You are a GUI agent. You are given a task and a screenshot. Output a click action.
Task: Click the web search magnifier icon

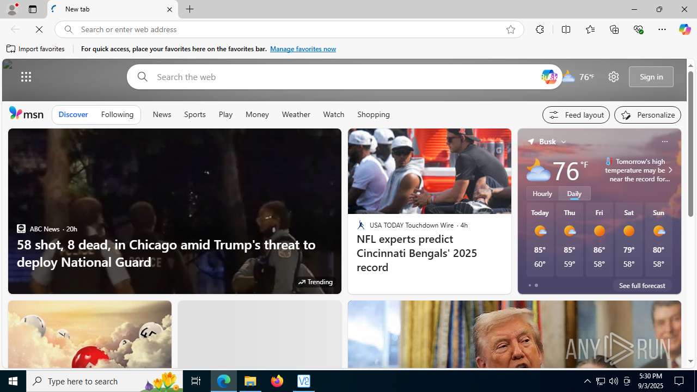142,77
